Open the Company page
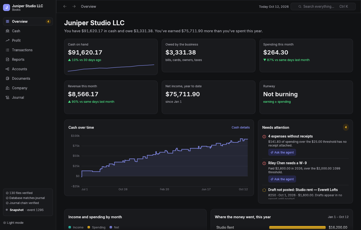This screenshot has width=361, height=230. (x=28, y=88)
